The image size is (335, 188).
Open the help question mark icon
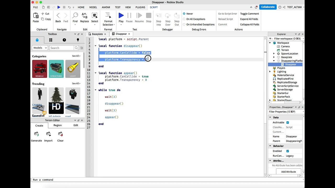click(280, 7)
